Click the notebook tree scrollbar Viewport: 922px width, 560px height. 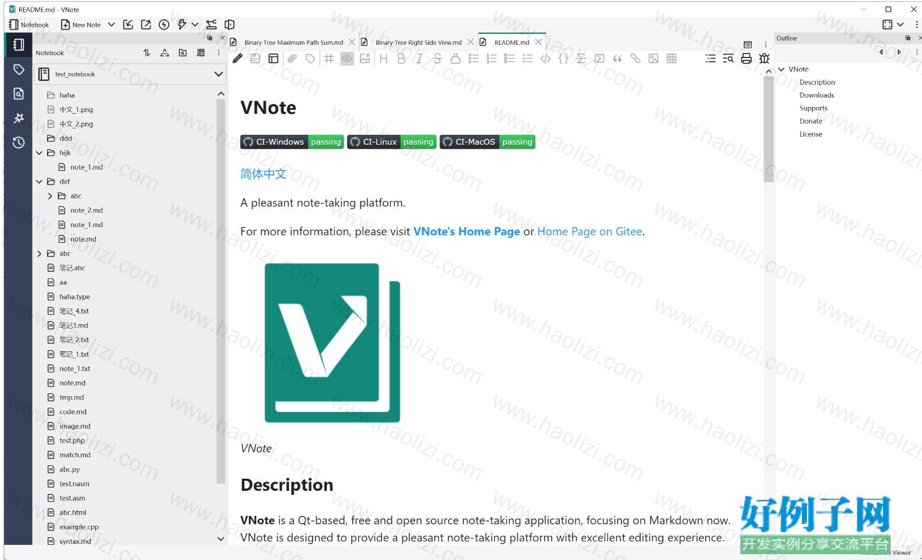pyautogui.click(x=221, y=292)
